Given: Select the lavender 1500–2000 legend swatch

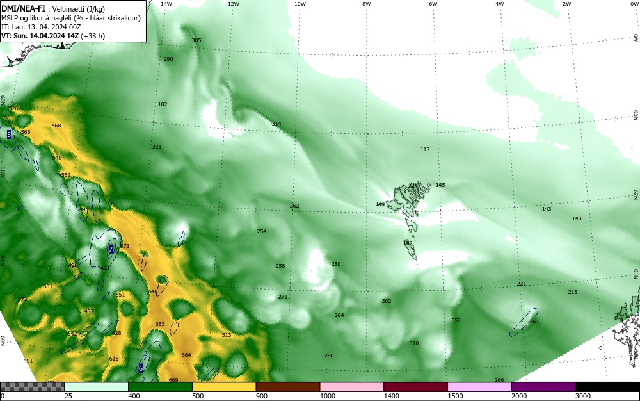Looking at the screenshot, I should coord(479,387).
